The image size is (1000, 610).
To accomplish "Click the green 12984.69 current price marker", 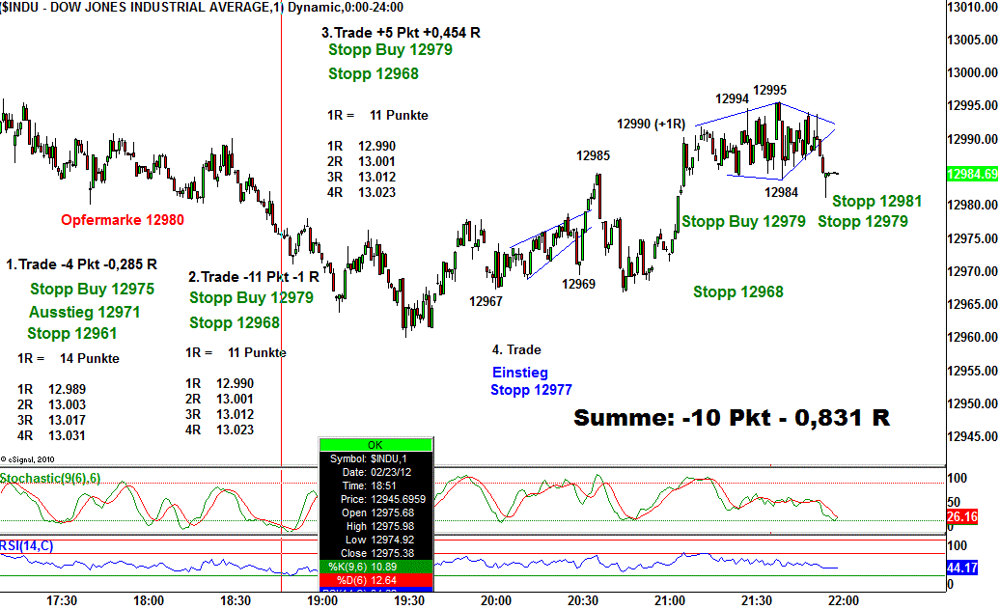I will (972, 175).
